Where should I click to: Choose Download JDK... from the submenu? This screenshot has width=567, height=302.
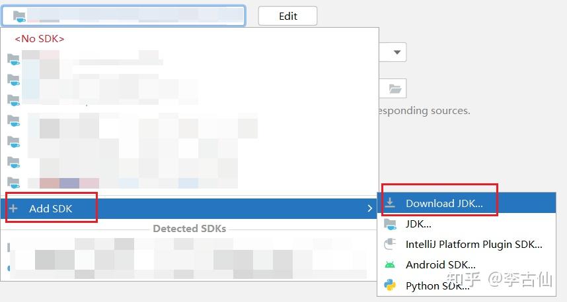(x=444, y=204)
